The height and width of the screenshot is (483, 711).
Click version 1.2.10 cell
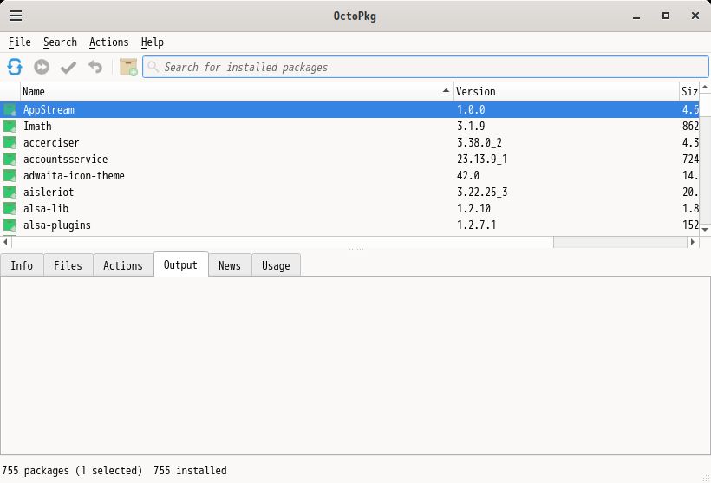point(473,209)
